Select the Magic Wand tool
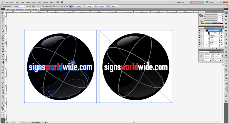229x124 pixels. (x=3, y=18)
